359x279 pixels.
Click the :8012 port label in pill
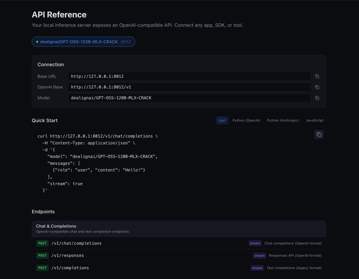coord(125,42)
